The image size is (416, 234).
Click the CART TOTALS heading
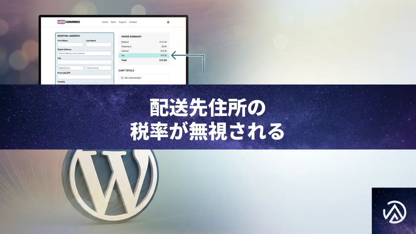click(x=126, y=71)
